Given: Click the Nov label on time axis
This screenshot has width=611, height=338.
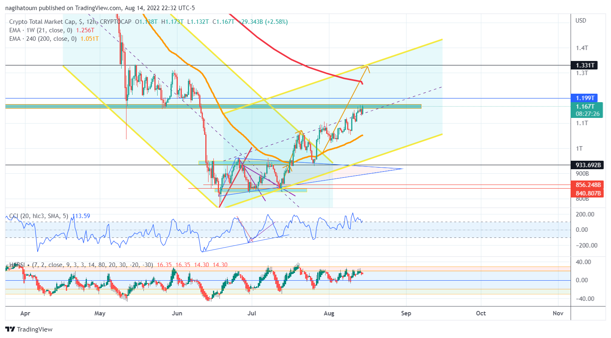Looking at the screenshot, I should point(558,313).
